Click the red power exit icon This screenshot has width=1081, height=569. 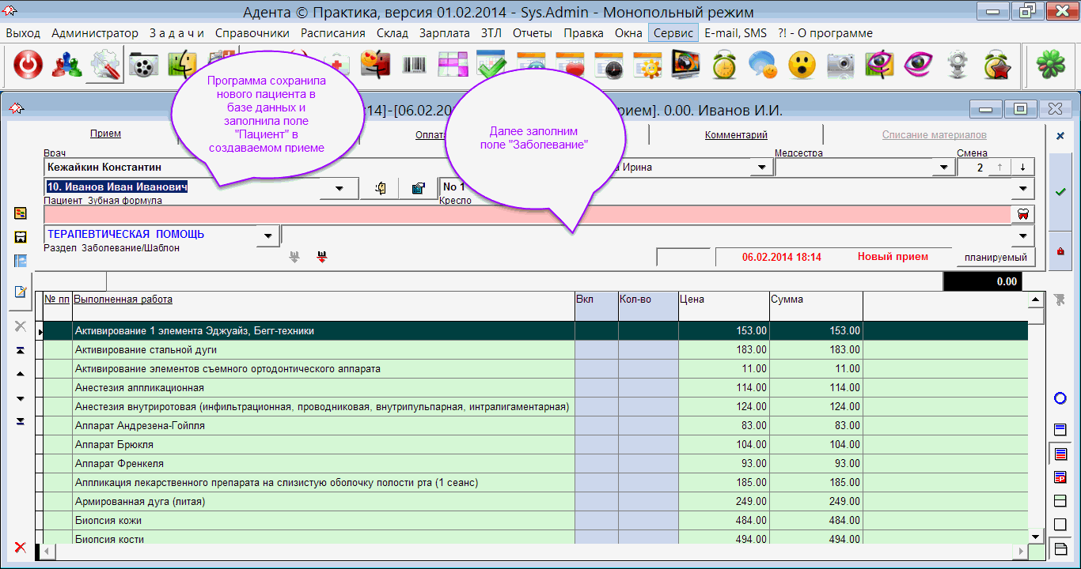pos(28,65)
